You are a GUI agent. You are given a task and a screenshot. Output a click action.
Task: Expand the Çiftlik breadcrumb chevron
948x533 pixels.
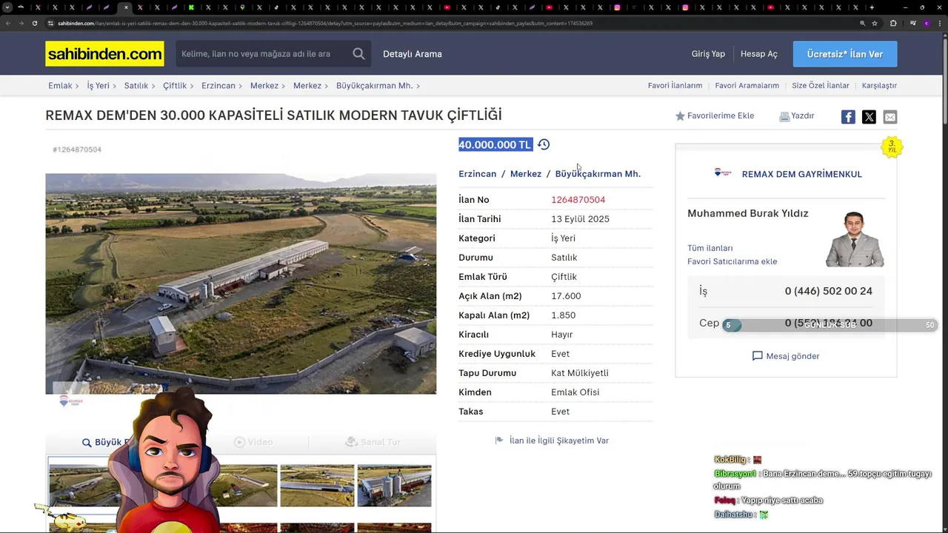(192, 86)
